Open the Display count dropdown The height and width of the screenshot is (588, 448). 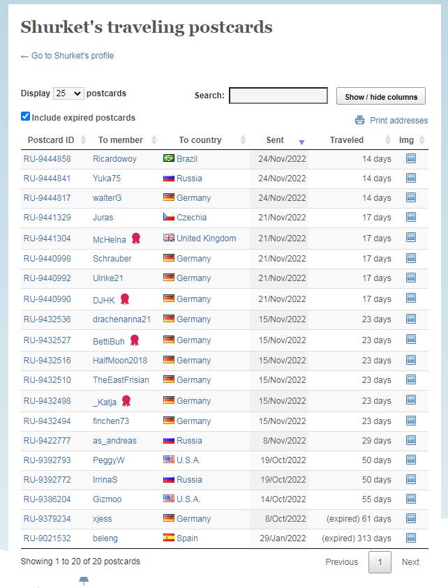[68, 93]
